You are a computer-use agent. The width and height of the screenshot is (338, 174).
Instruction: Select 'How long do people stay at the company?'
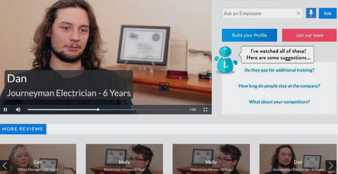(279, 86)
